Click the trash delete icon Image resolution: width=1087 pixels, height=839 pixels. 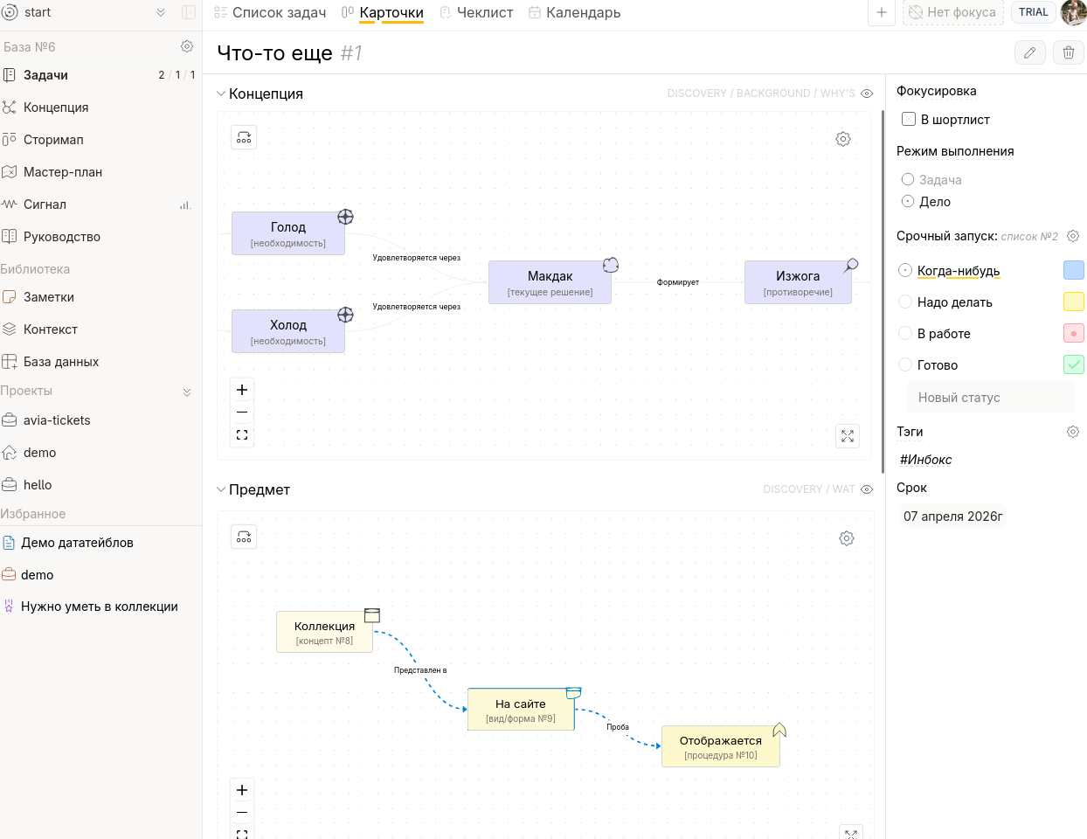pos(1068,53)
